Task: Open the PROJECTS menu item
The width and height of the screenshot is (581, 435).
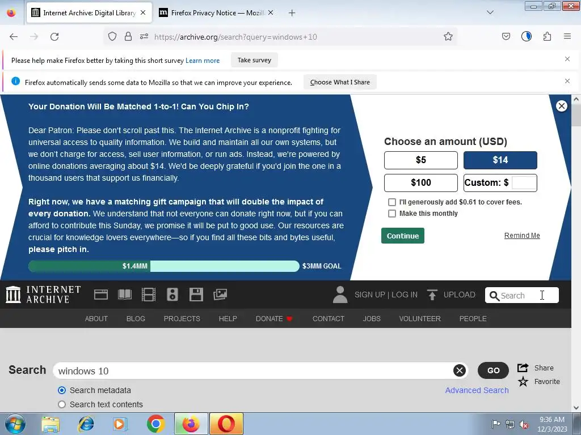Action: (182, 318)
